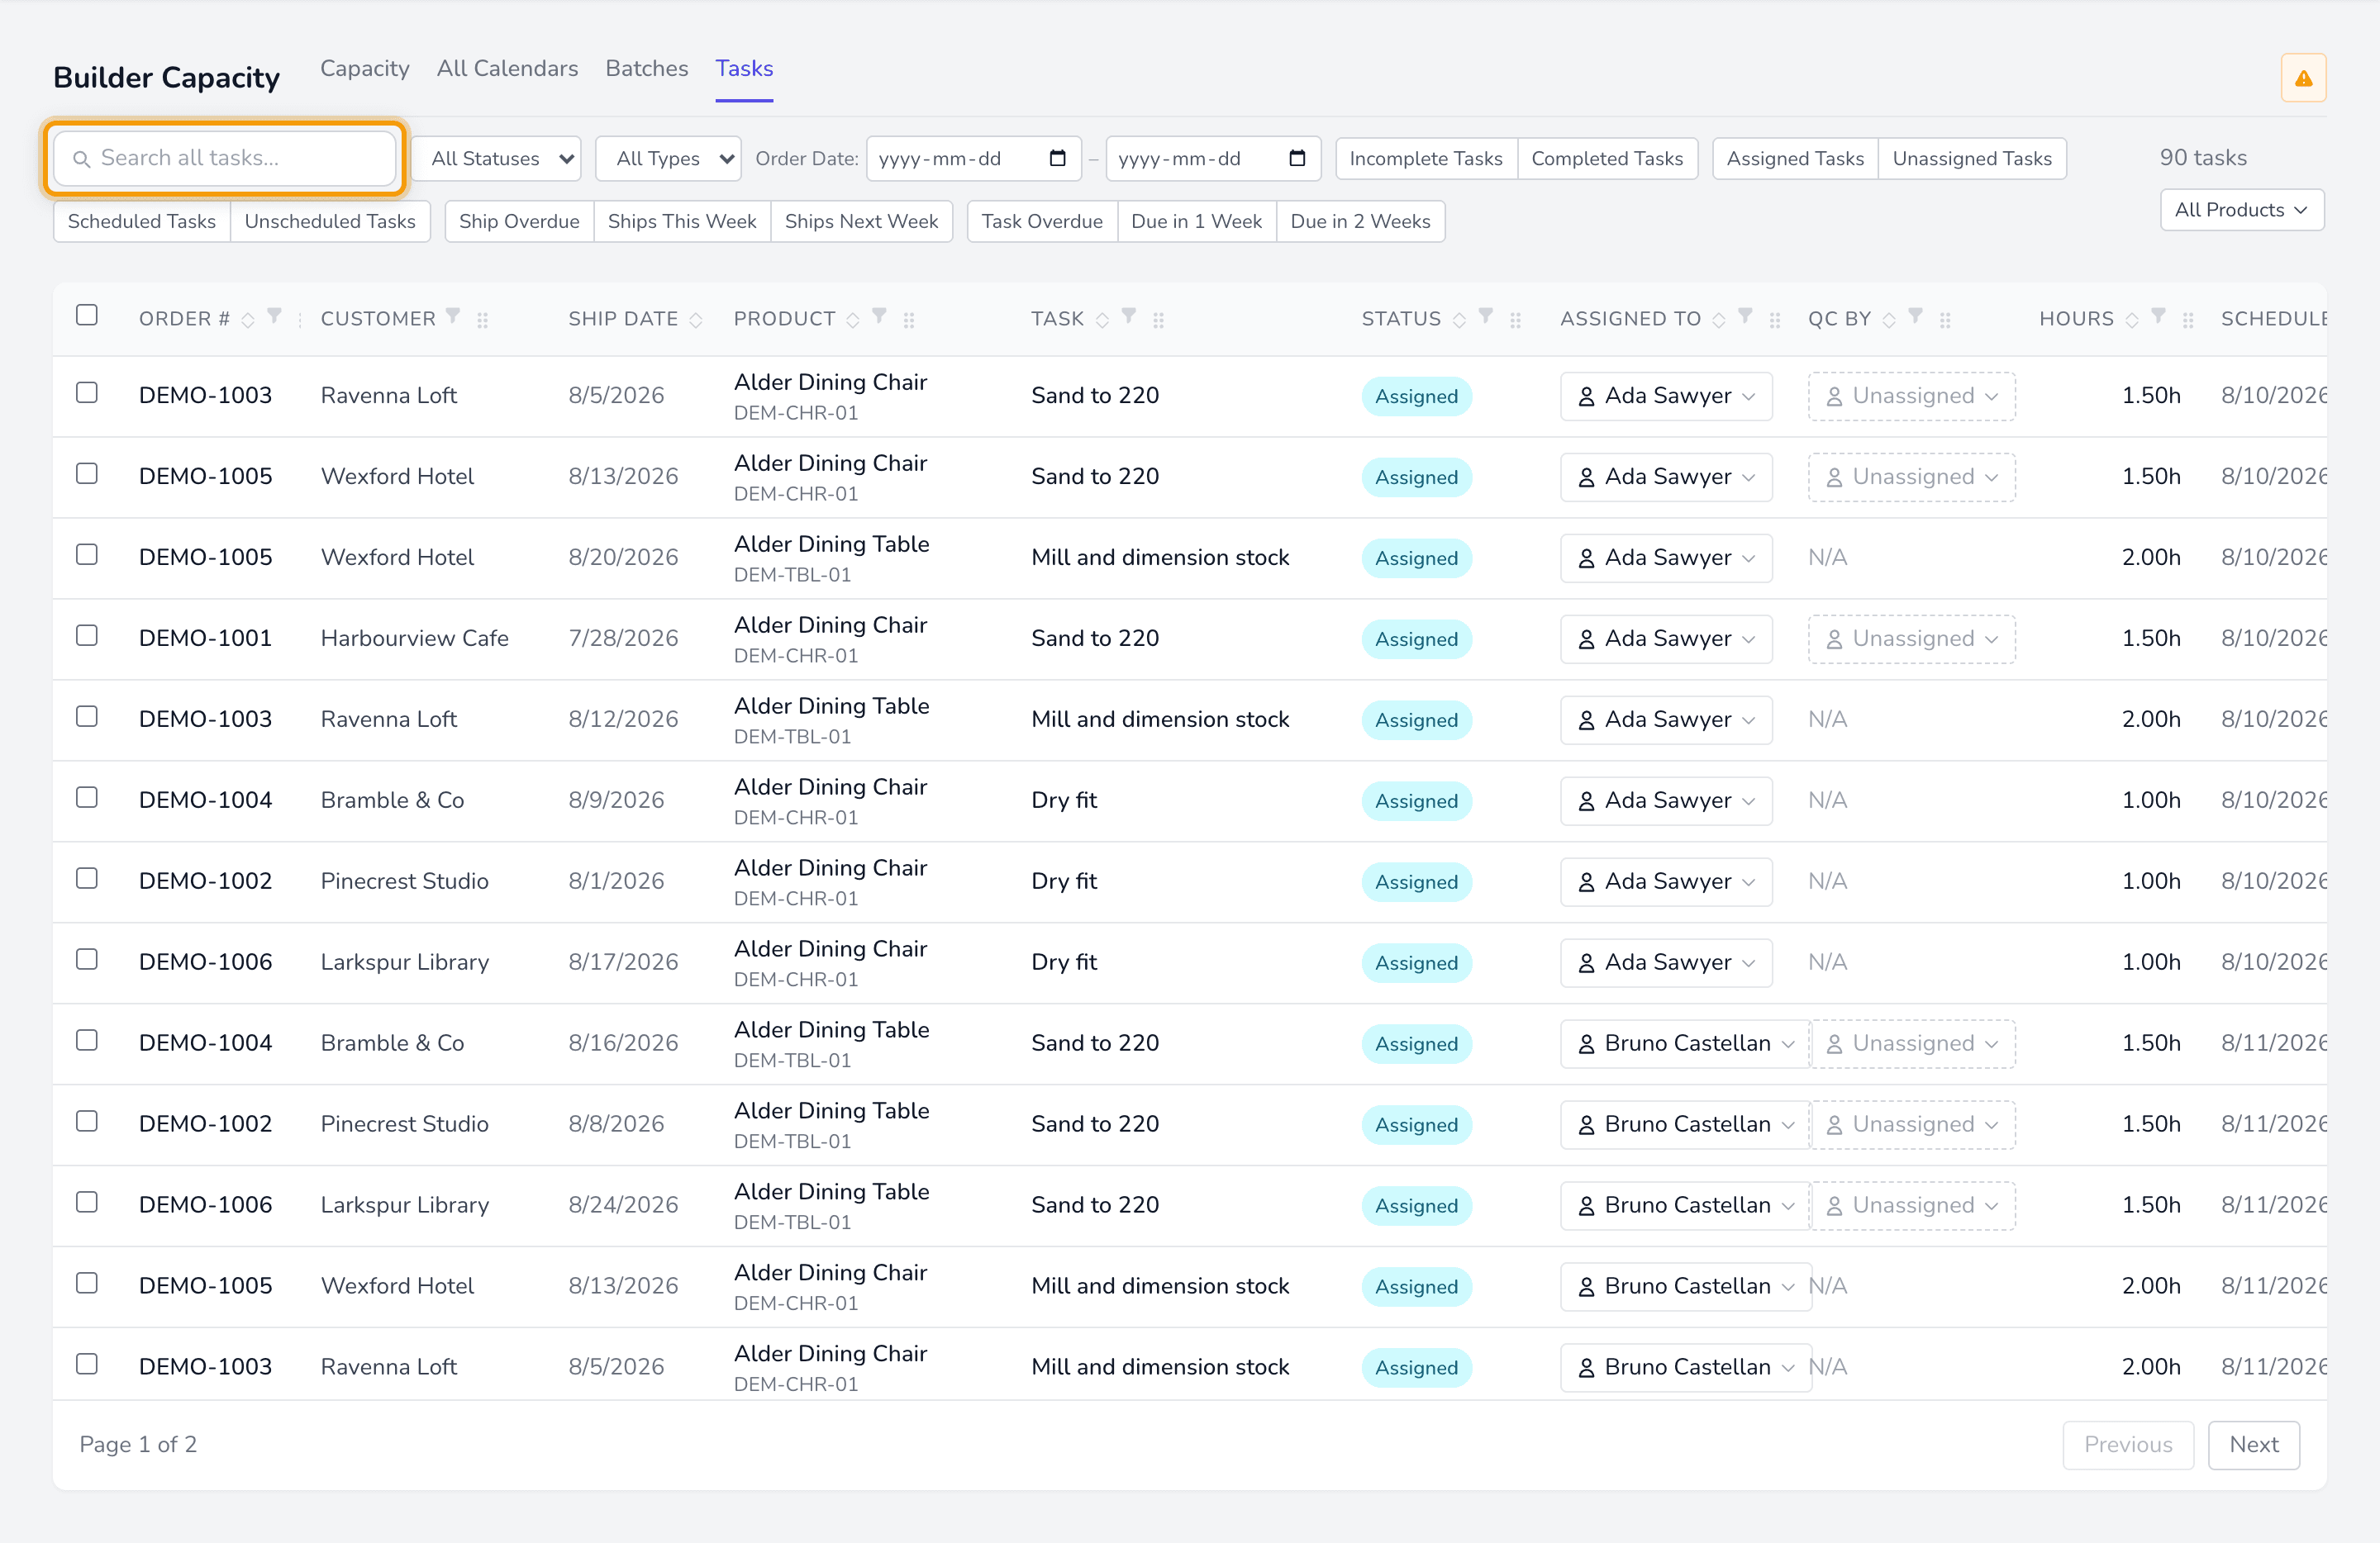Click the Product column drag handle
This screenshot has height=1543, width=2380.
[x=909, y=320]
